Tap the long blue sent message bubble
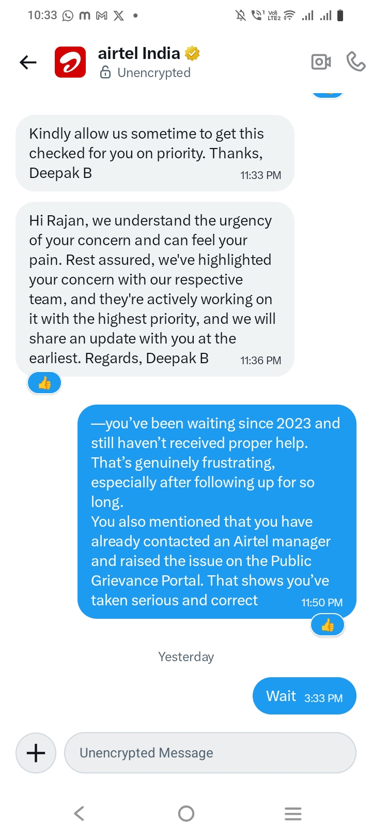 pyautogui.click(x=216, y=511)
